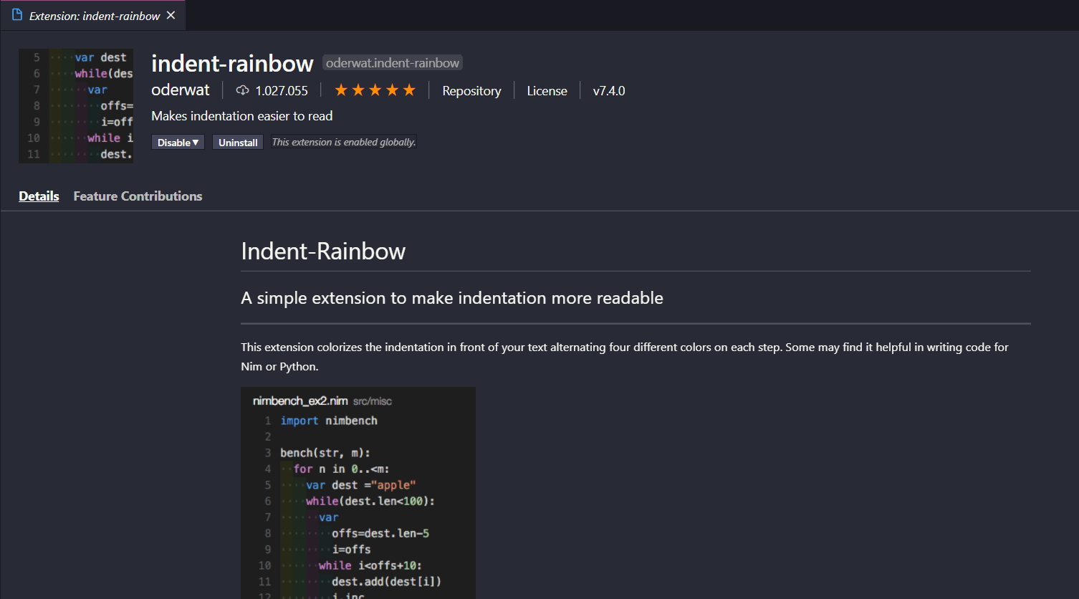This screenshot has width=1079, height=599.
Task: Click the install count 1.027.055
Action: click(x=282, y=91)
